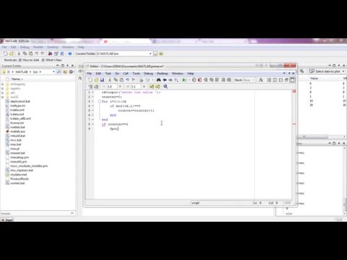Click the Print icon in the Editor toolbar
Image resolution: width=347 pixels, height=260 pixels.
point(141,80)
